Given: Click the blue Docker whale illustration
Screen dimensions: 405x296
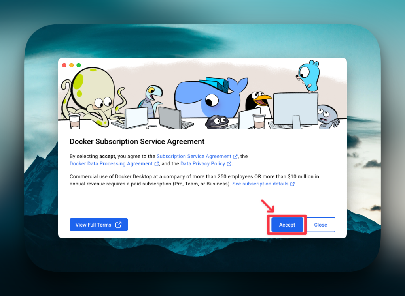Looking at the screenshot, I should coord(210,98).
